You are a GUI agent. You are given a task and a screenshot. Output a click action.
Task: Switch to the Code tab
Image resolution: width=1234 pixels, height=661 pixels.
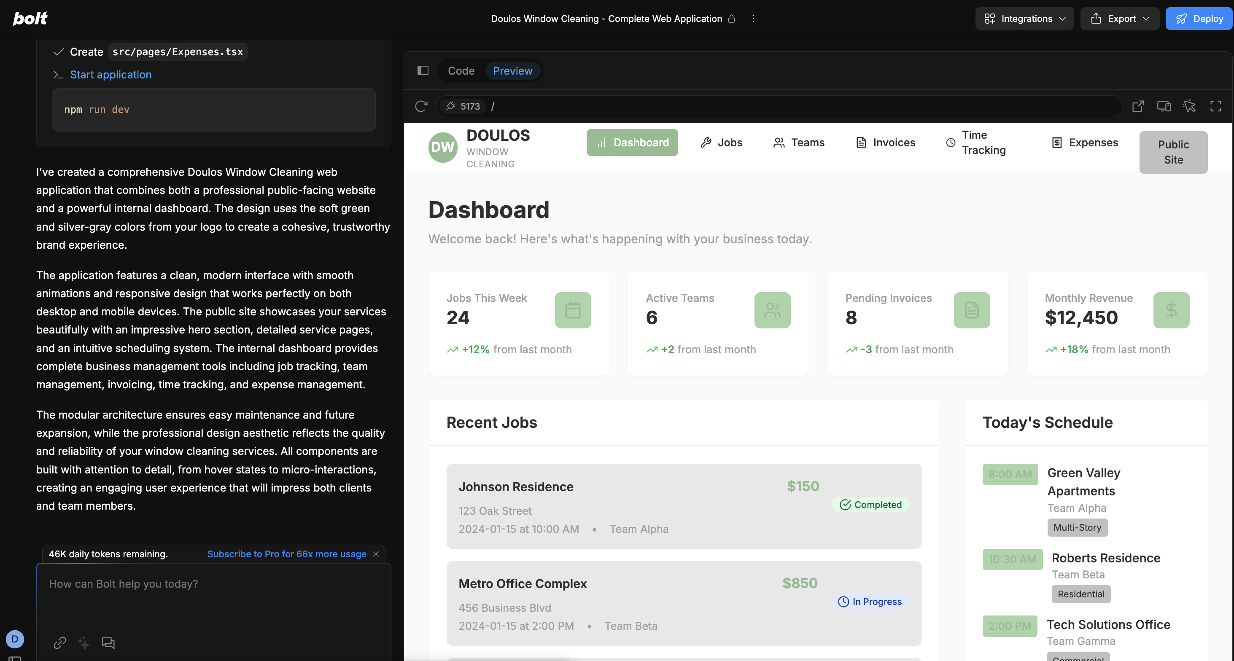click(x=461, y=71)
